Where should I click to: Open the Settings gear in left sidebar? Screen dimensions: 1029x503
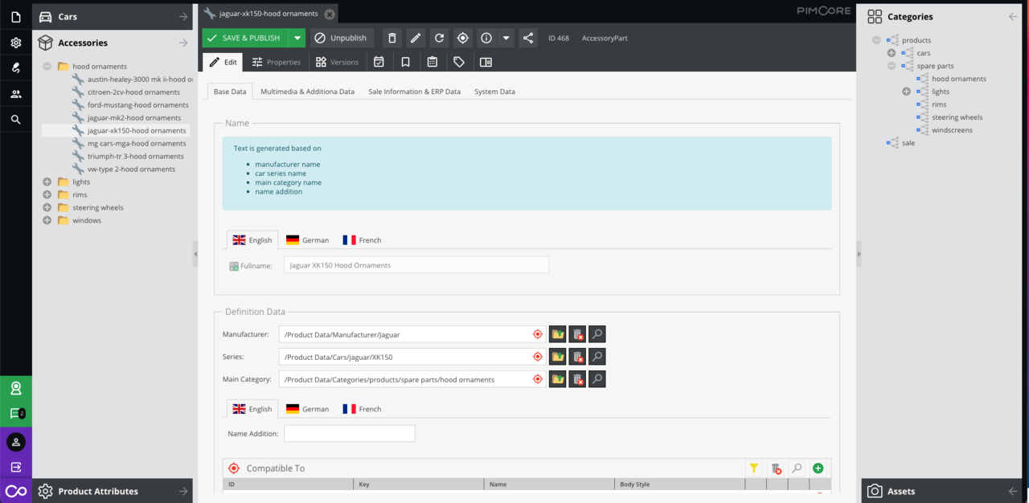pos(16,43)
